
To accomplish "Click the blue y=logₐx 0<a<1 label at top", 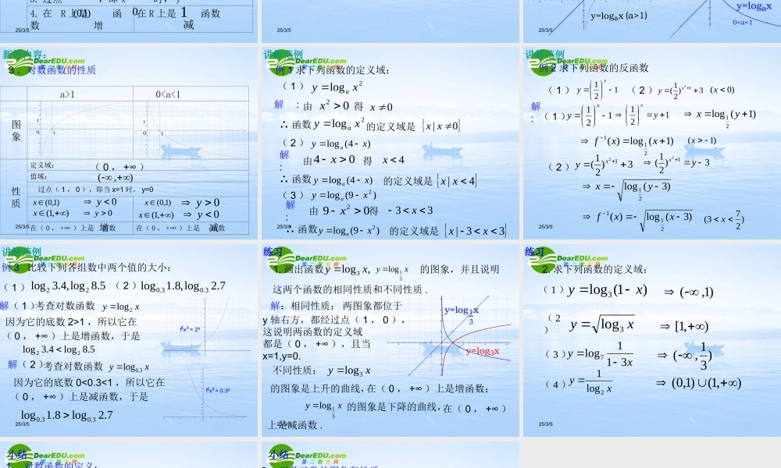I will (x=754, y=13).
